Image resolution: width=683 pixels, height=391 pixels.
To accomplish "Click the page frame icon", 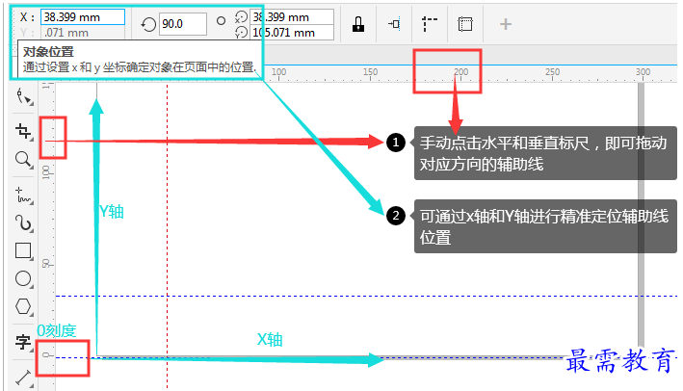I will coord(464,24).
